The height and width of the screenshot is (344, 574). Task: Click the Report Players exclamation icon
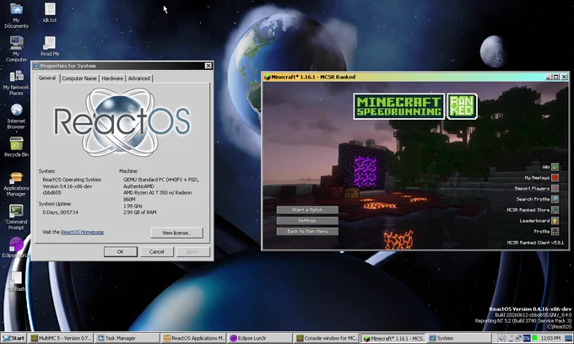pos(555,188)
